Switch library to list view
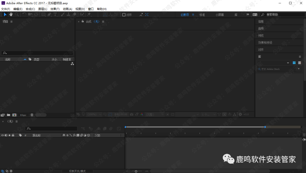 click(299, 63)
